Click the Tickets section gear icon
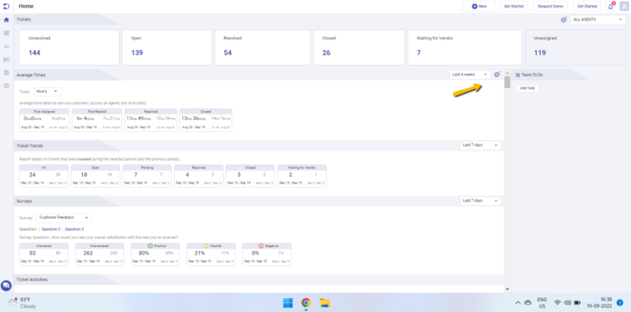Image resolution: width=631 pixels, height=312 pixels. 564,20
